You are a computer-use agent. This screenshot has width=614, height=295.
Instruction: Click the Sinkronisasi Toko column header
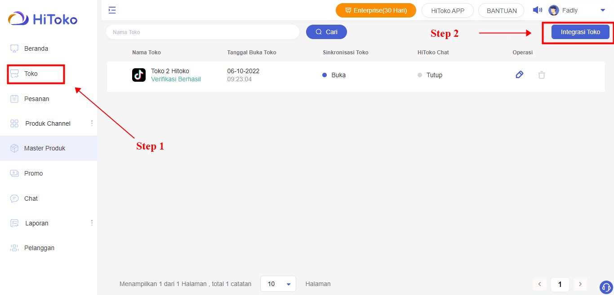(346, 53)
